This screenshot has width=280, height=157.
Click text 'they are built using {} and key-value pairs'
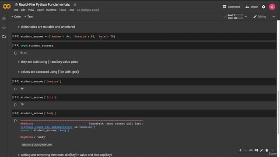49,62
